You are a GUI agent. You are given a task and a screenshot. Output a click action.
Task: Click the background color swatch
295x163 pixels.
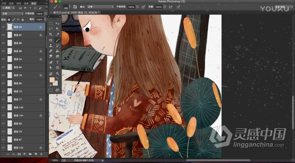point(56,83)
